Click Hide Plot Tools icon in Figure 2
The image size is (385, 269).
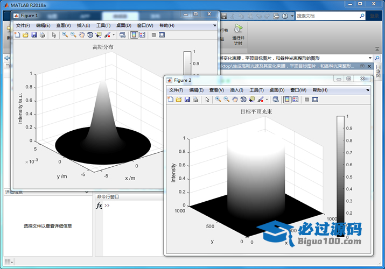click(307, 100)
